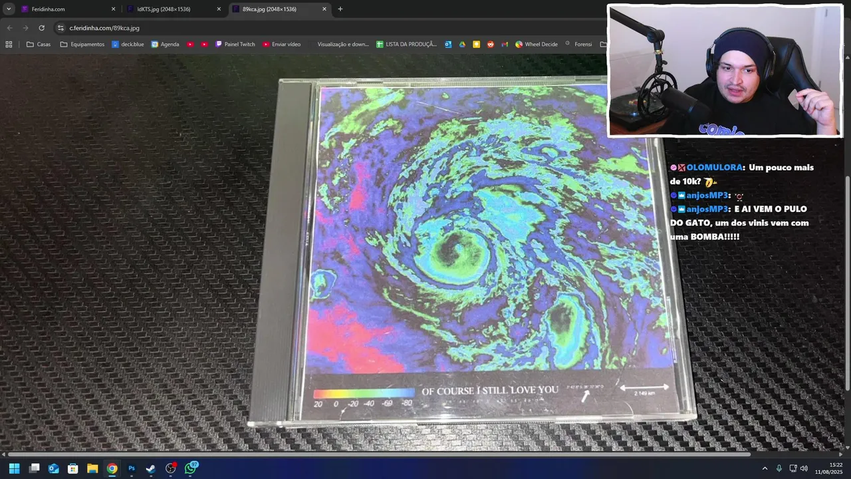Click the CD cover image
This screenshot has height=479, width=851.
(x=472, y=253)
